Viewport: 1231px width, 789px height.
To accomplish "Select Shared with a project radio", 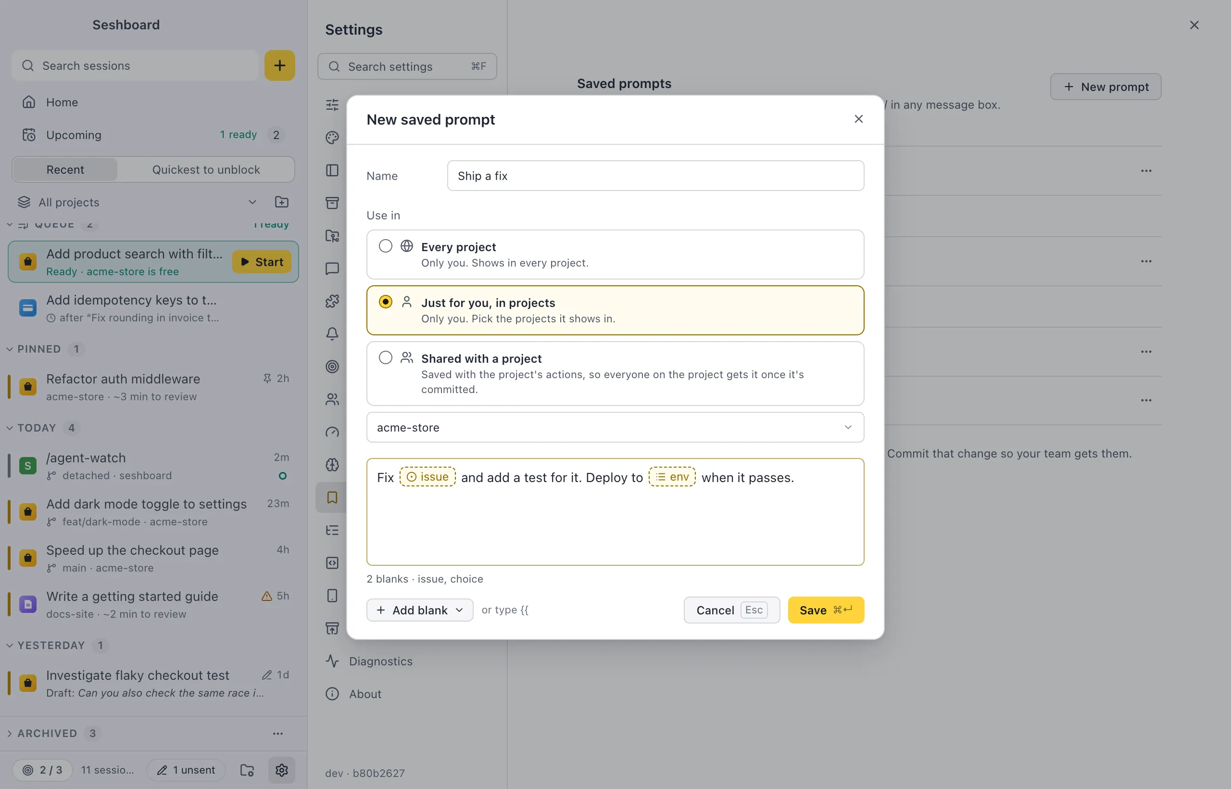I will tap(386, 357).
